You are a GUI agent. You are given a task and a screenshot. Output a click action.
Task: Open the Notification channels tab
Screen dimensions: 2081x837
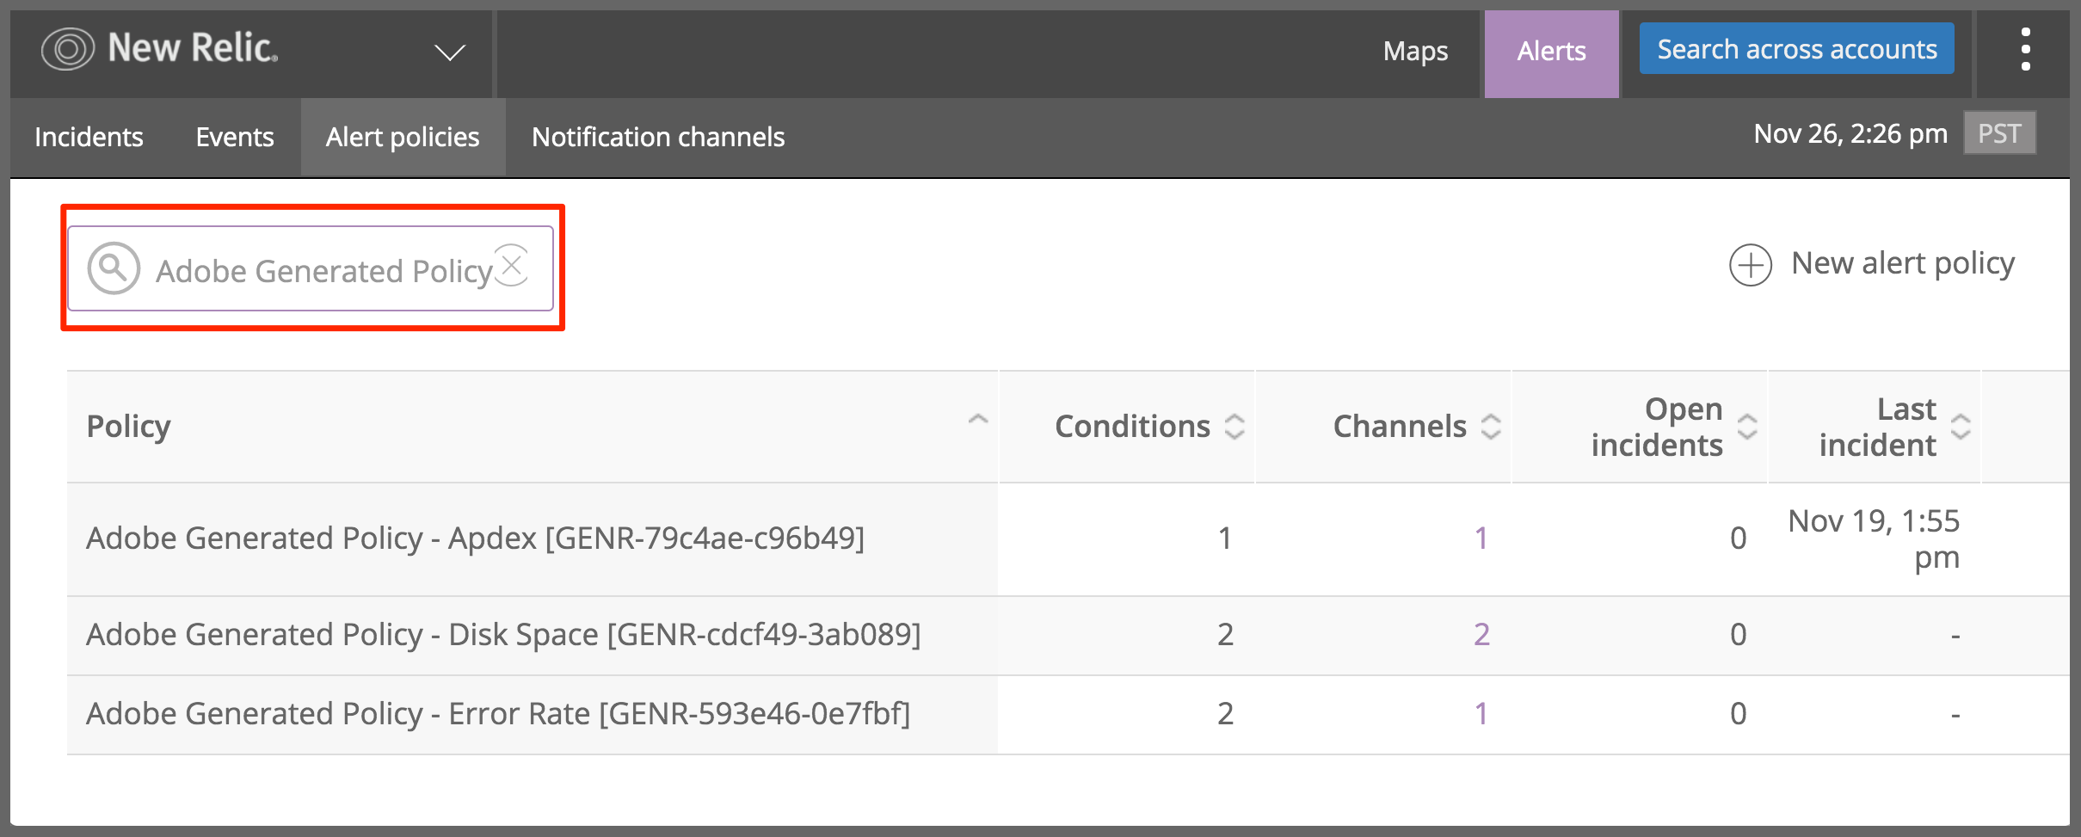click(658, 137)
